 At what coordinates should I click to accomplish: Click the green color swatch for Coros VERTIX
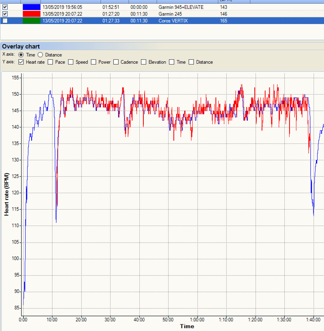click(x=31, y=21)
